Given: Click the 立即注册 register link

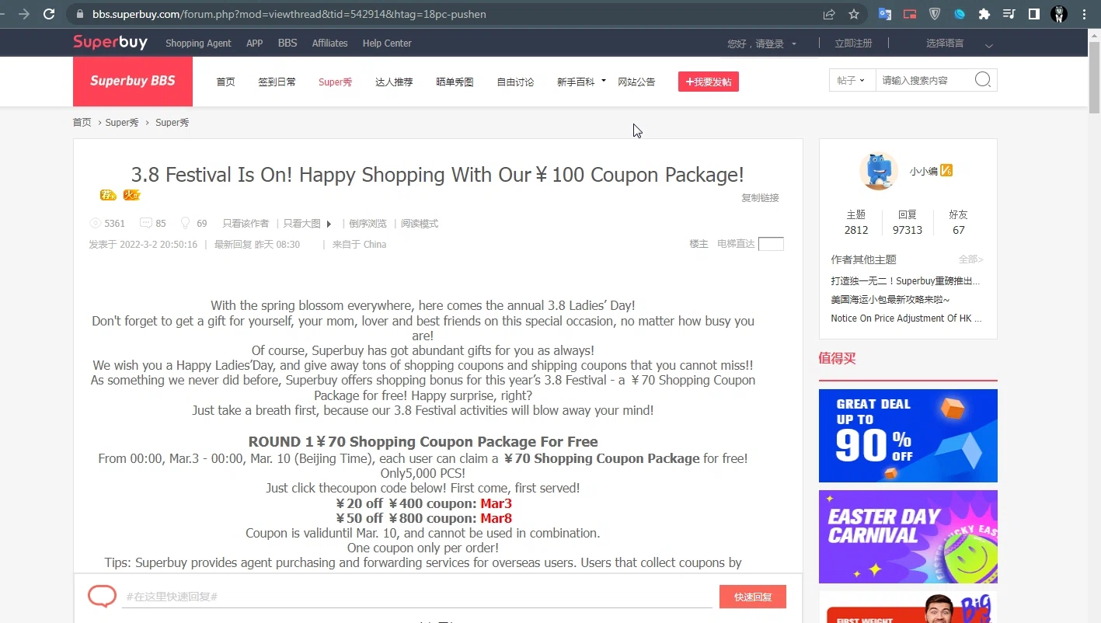Looking at the screenshot, I should click(853, 44).
